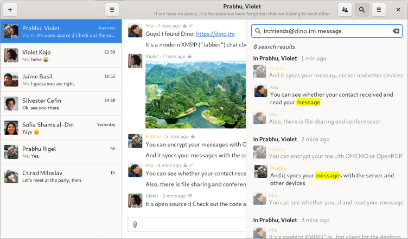Select the Silvester Cefin conversation
The image size is (408, 239).
(x=61, y=103)
